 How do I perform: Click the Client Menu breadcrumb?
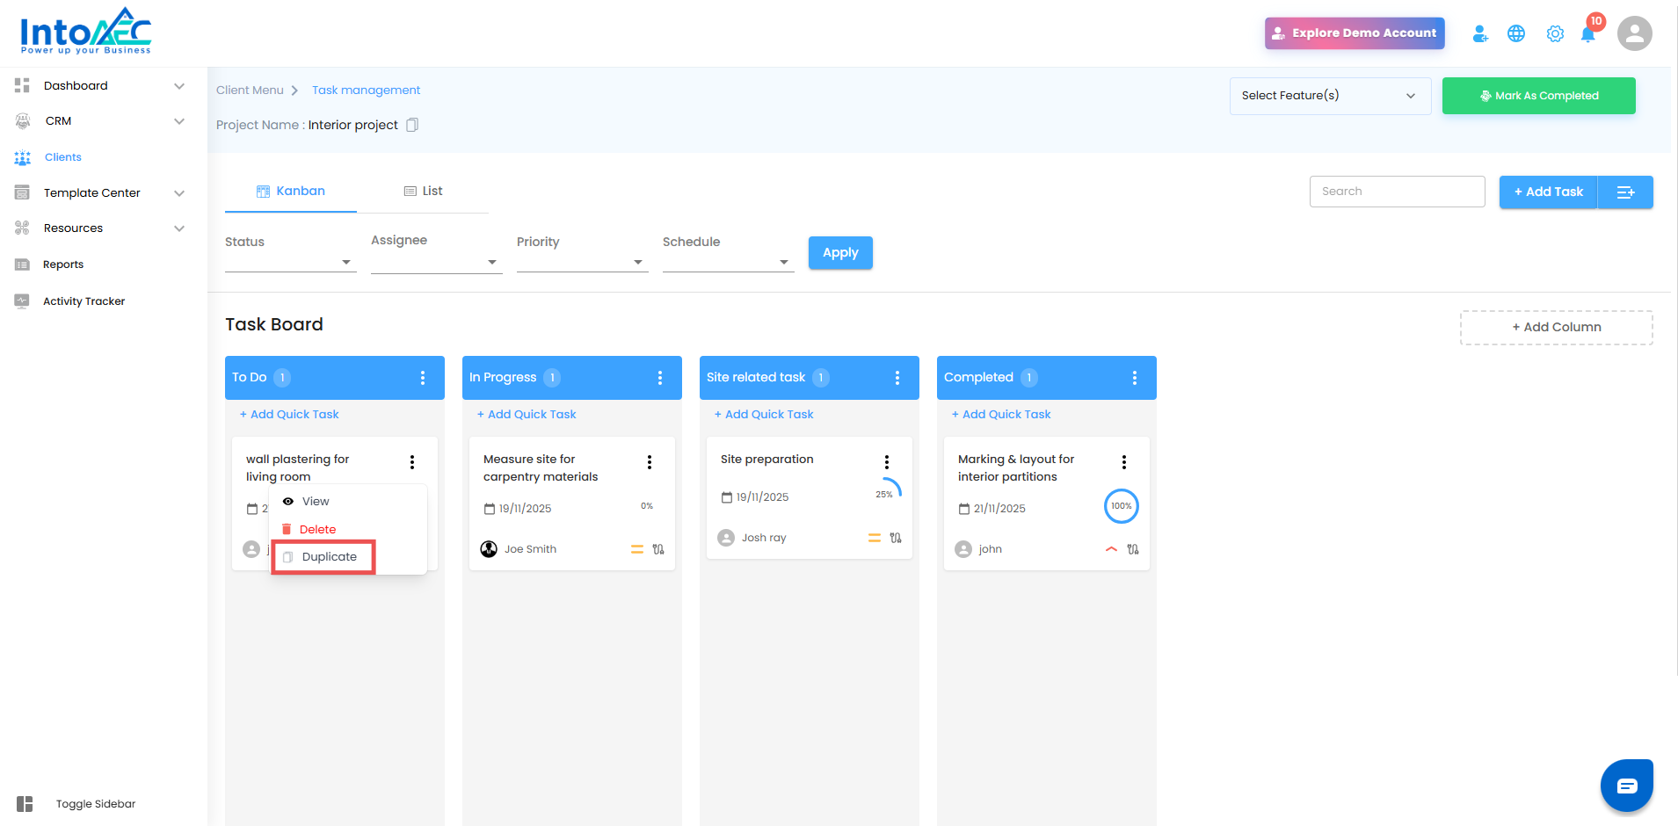click(x=250, y=90)
